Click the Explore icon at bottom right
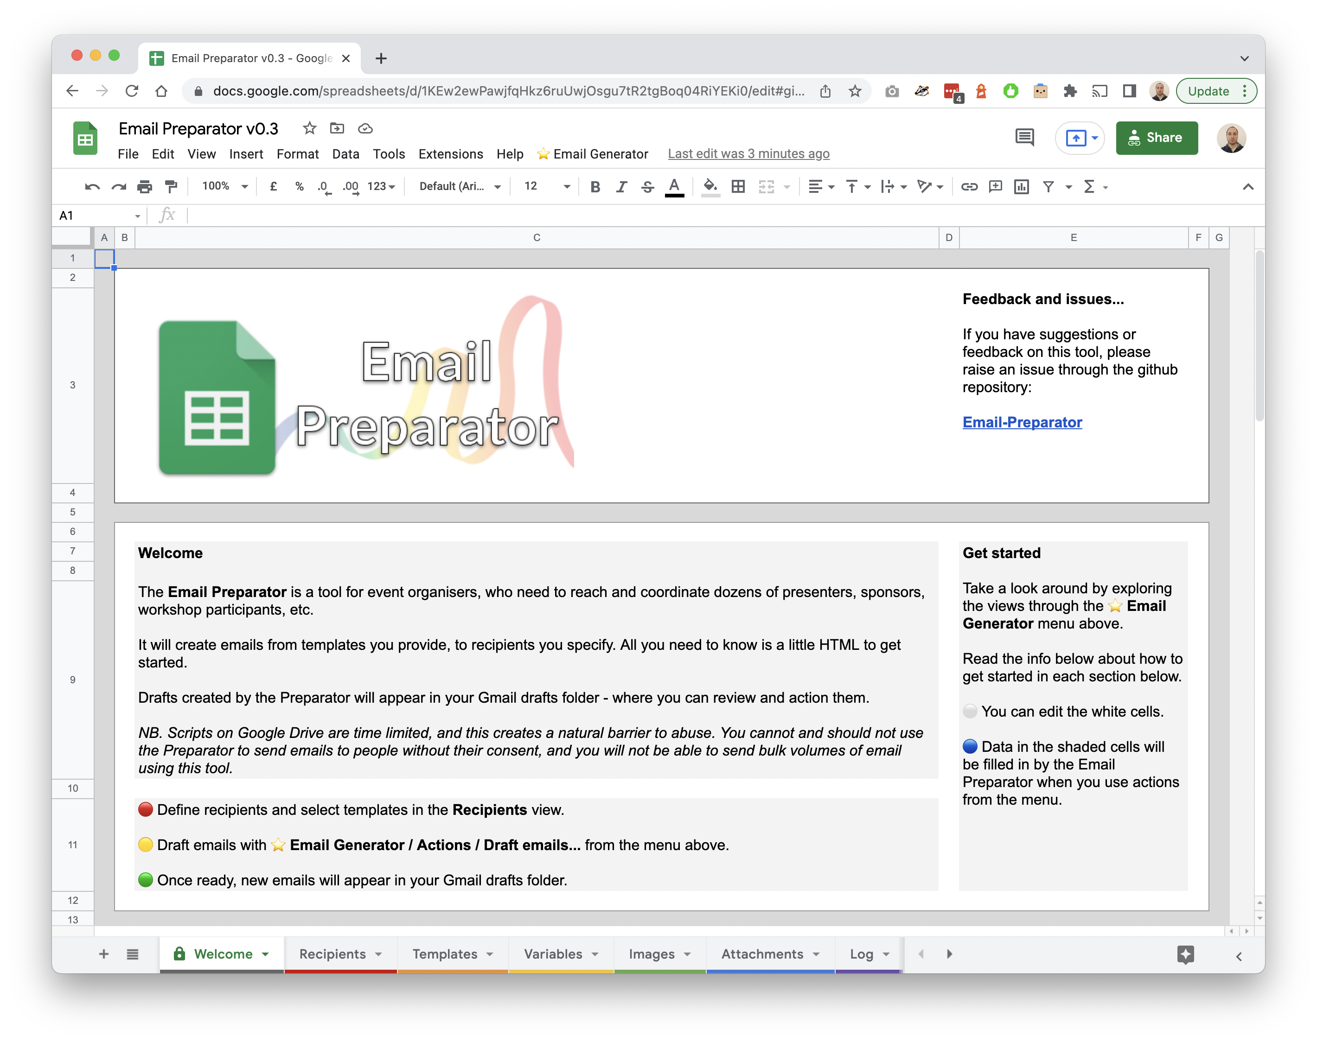Image resolution: width=1317 pixels, height=1042 pixels. click(x=1185, y=954)
